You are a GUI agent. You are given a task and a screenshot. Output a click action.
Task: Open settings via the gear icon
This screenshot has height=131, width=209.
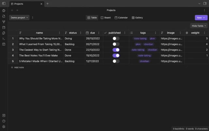4,127
